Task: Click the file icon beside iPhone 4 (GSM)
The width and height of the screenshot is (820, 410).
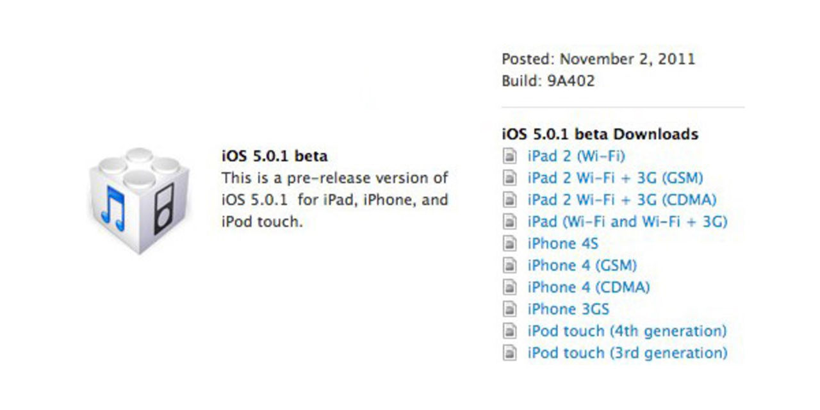Action: (509, 265)
